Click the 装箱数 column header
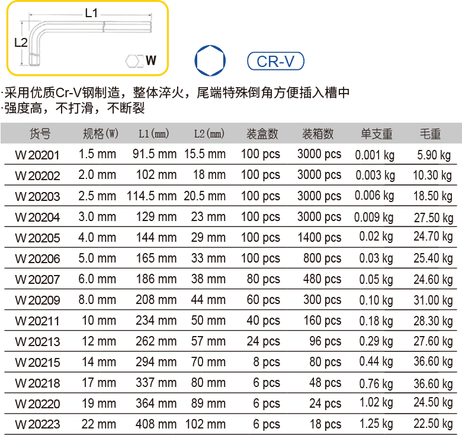The image size is (462, 435). point(318,134)
